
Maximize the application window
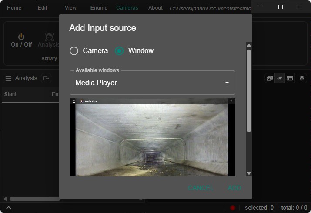(281, 7)
